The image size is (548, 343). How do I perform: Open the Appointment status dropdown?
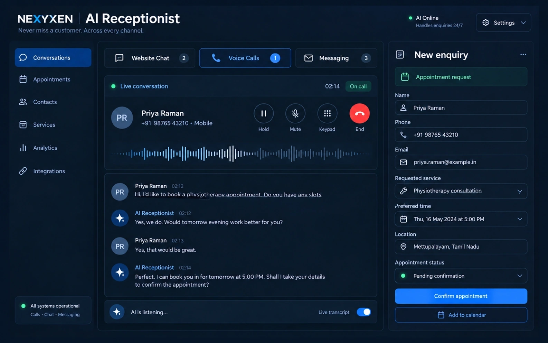click(461, 276)
